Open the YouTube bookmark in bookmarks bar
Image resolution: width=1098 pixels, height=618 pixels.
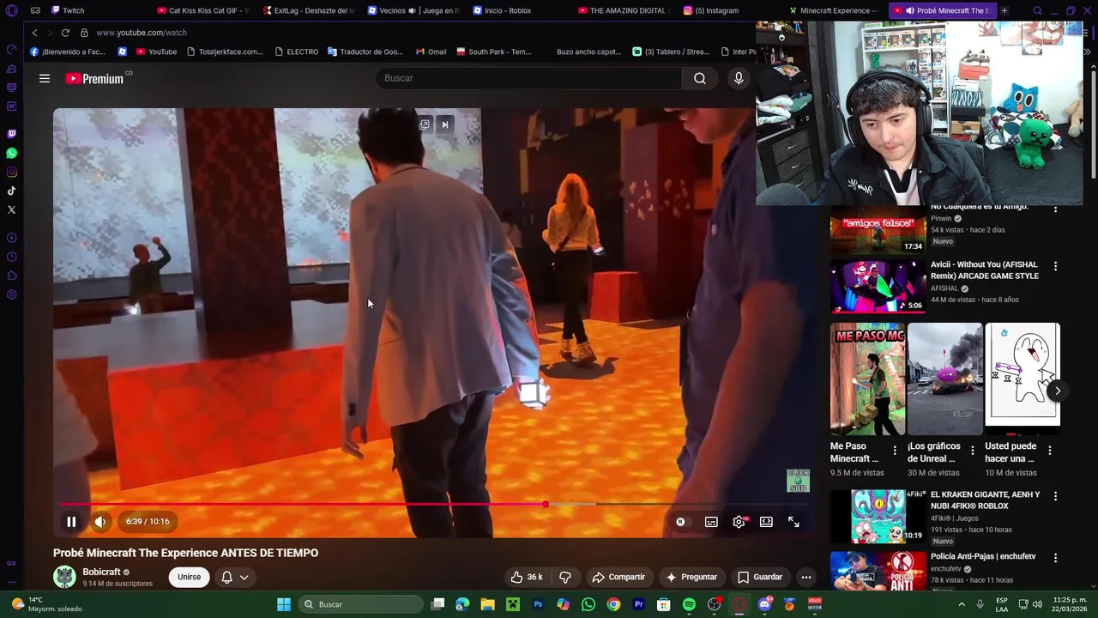point(156,51)
